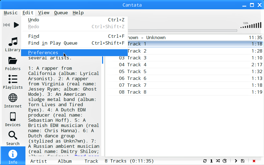
Task: Save the play queue with floppy icon
Action: (x=243, y=161)
